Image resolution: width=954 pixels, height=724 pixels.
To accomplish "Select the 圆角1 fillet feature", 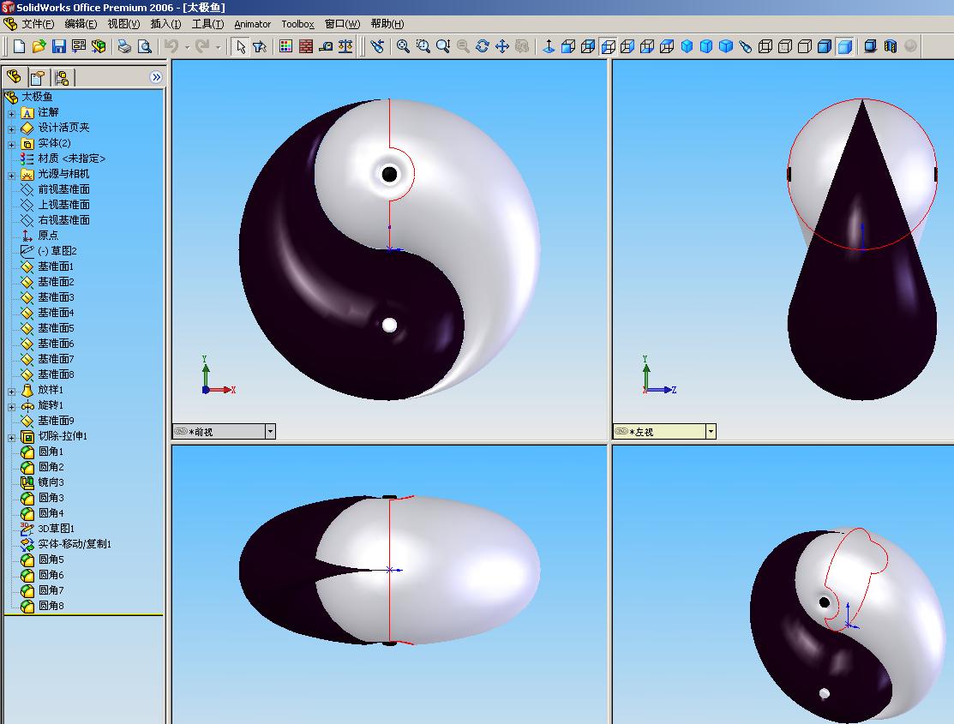I will pyautogui.click(x=51, y=452).
